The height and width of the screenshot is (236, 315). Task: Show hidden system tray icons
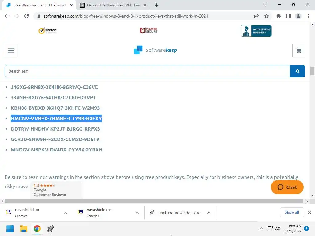pos(261,229)
